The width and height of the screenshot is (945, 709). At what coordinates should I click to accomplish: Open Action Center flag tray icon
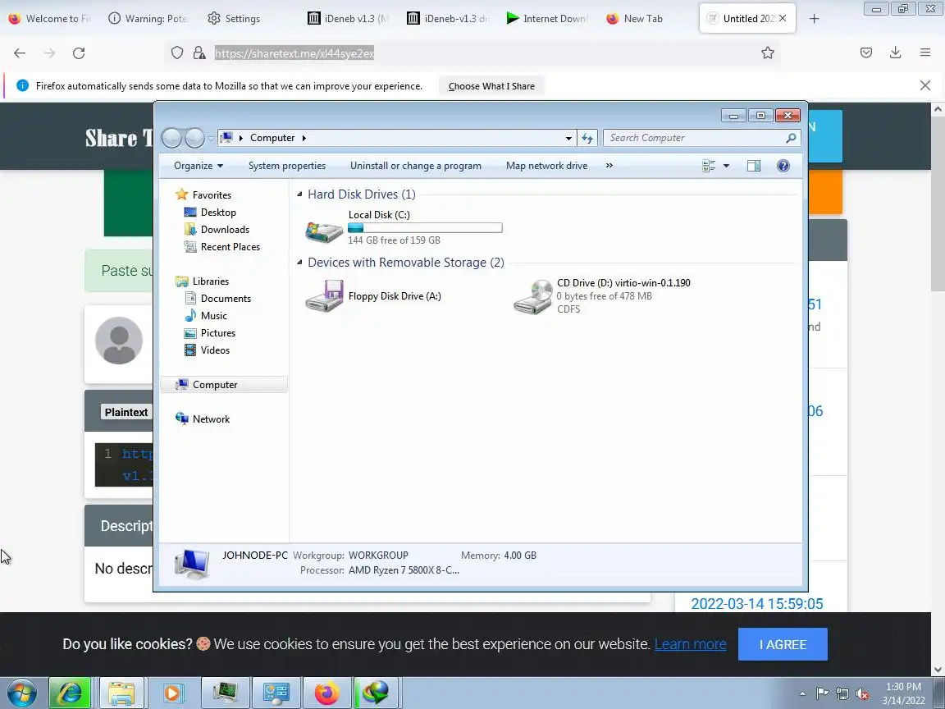coord(822,694)
